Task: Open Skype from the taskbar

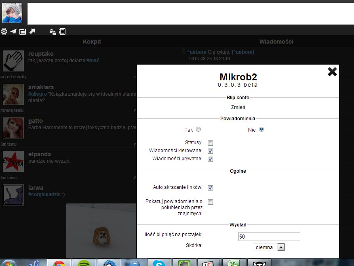Action: [159, 263]
